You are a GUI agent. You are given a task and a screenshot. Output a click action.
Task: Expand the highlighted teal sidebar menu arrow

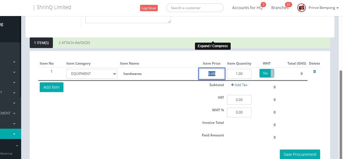(14, 134)
